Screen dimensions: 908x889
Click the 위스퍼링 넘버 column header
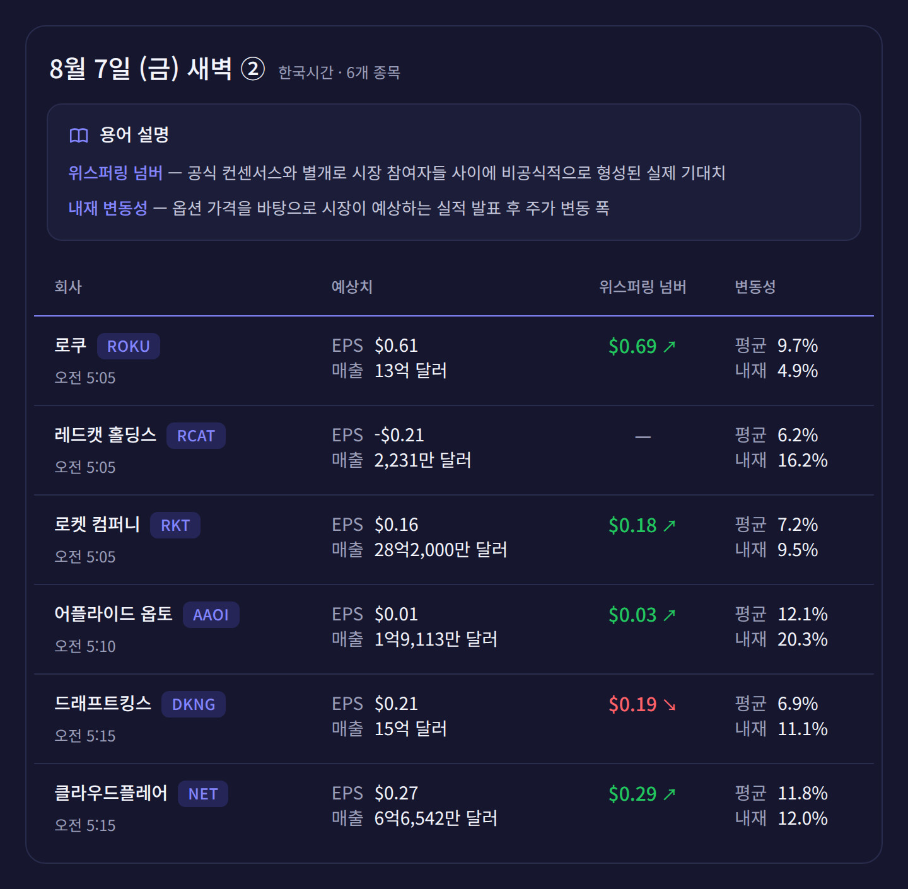point(643,287)
